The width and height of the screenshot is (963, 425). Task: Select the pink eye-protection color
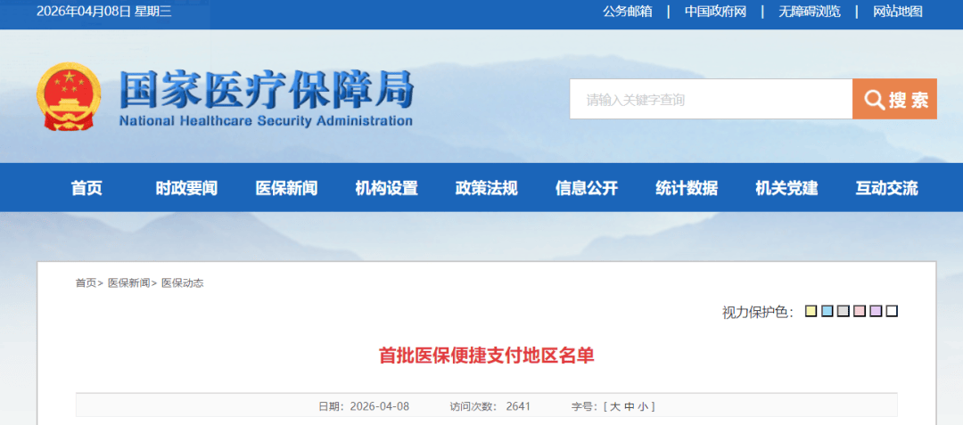[859, 311]
